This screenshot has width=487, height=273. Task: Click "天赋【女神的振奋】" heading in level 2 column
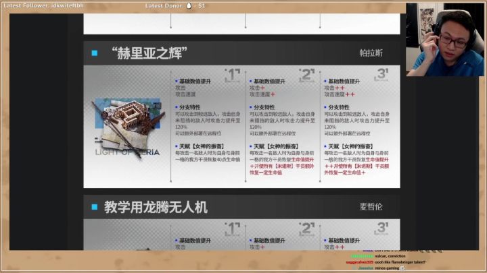[x=276, y=146]
